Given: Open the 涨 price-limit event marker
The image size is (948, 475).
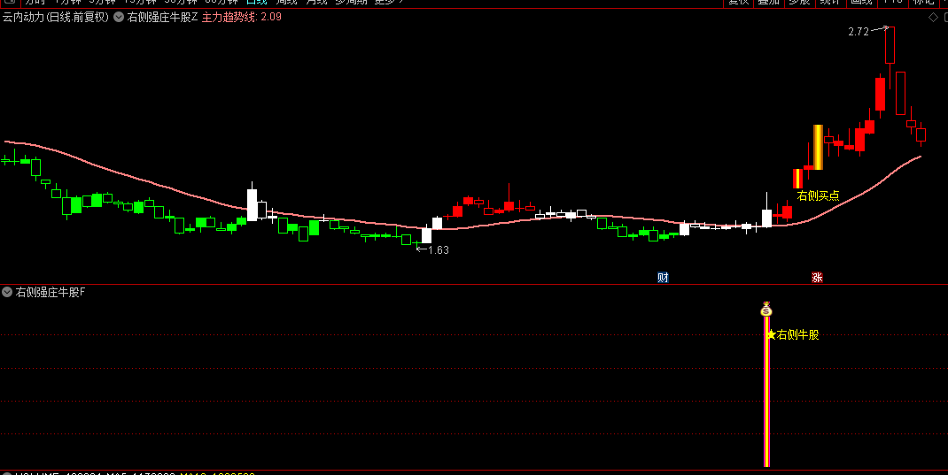Looking at the screenshot, I should pyautogui.click(x=817, y=278).
